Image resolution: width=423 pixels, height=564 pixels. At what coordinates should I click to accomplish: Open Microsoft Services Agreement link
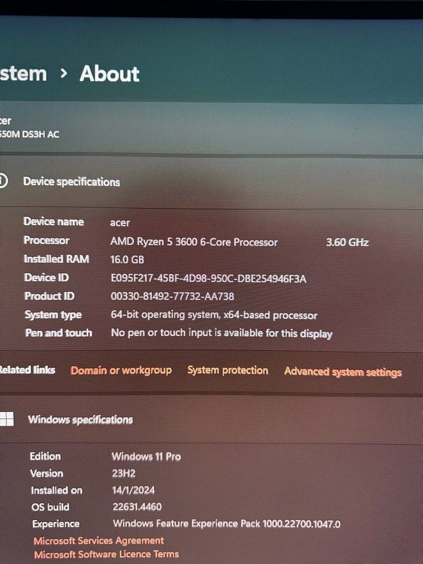pos(99,540)
